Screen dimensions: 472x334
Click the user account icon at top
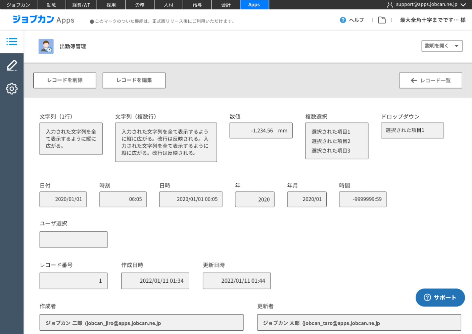(390, 5)
